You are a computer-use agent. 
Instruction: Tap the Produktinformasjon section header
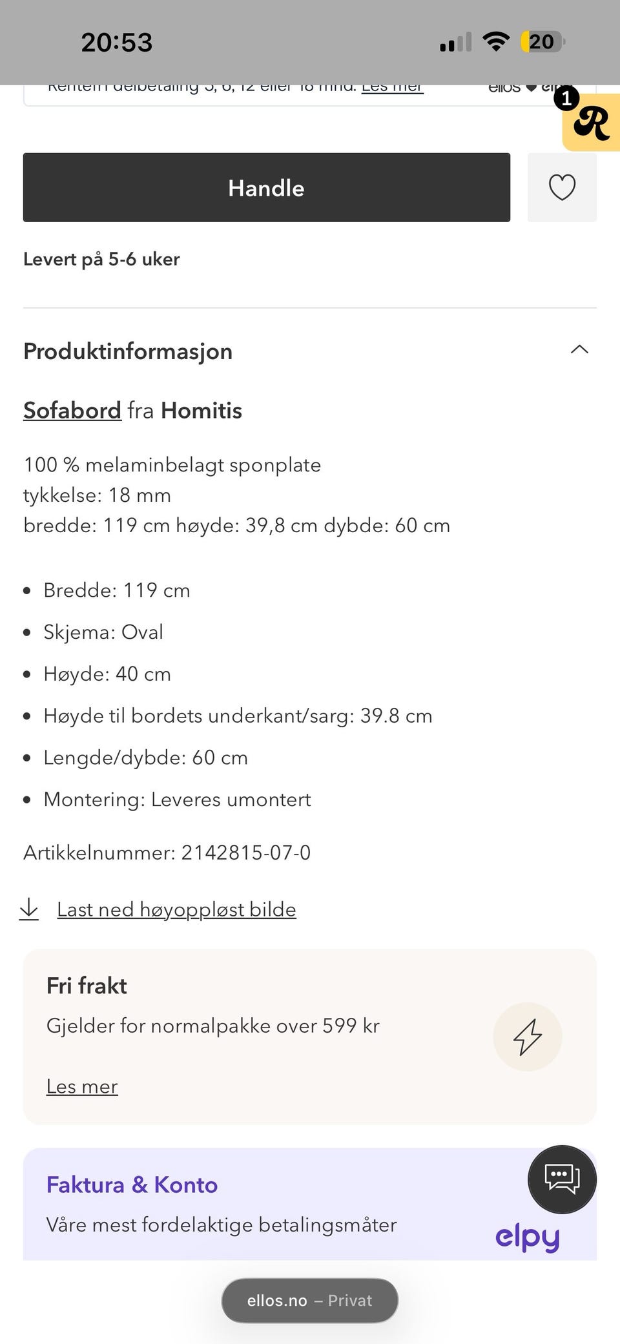point(128,351)
